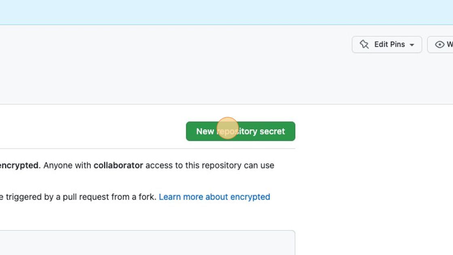The image size is (453, 255).
Task: Click the bold word collaborator
Action: pos(118,165)
